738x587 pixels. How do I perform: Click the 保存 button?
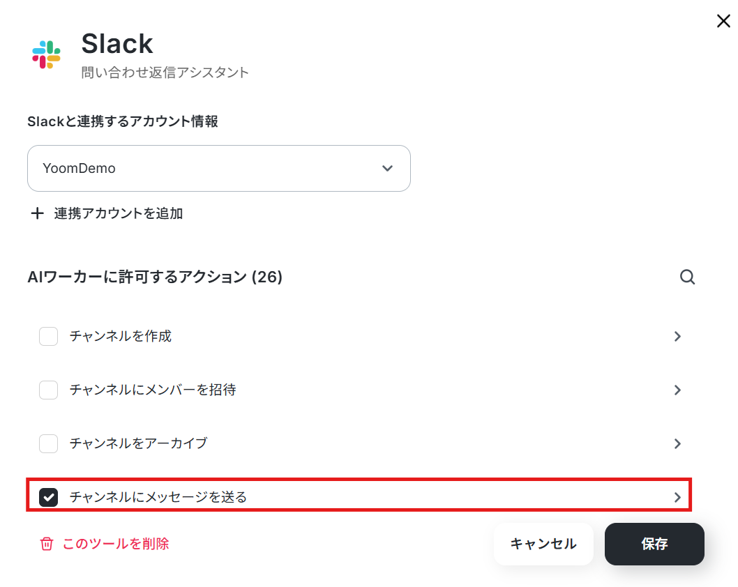[654, 544]
